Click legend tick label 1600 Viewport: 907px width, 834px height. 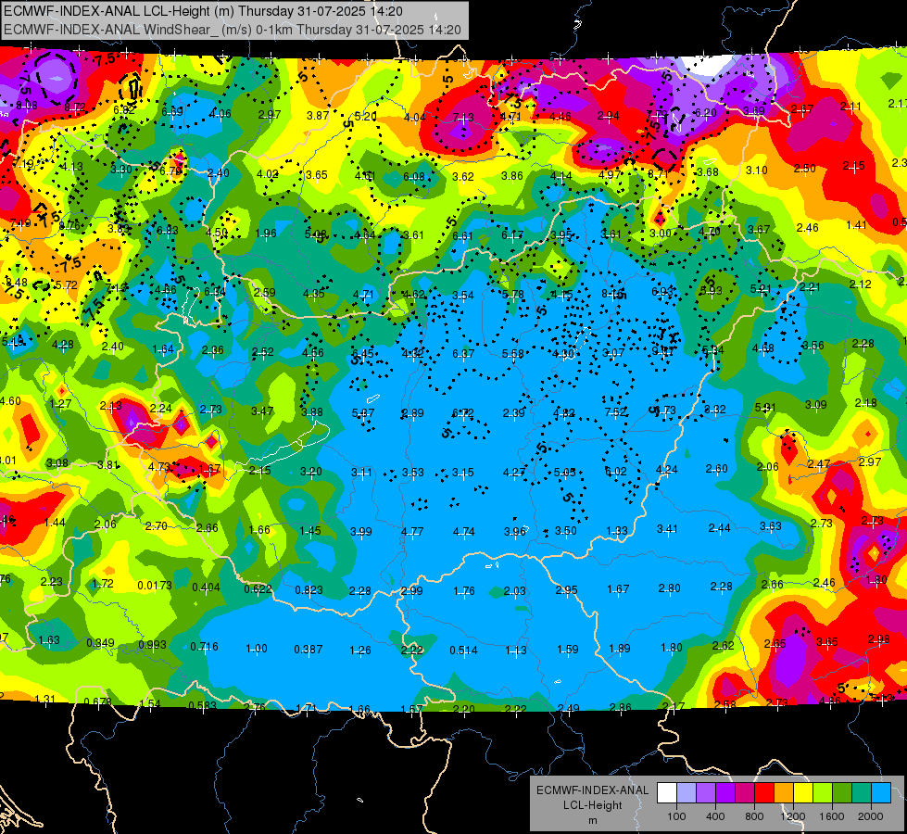point(831,816)
